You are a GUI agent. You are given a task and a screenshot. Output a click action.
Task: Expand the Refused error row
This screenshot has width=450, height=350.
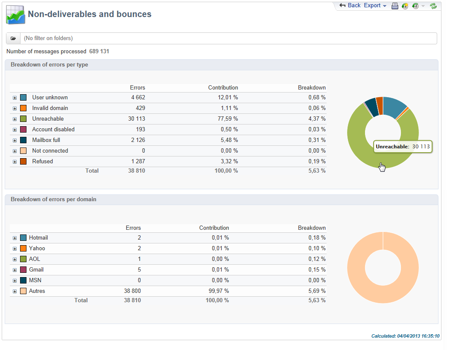(15, 162)
